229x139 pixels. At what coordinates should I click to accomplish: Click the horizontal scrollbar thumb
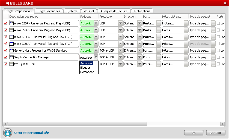(x=77, y=124)
